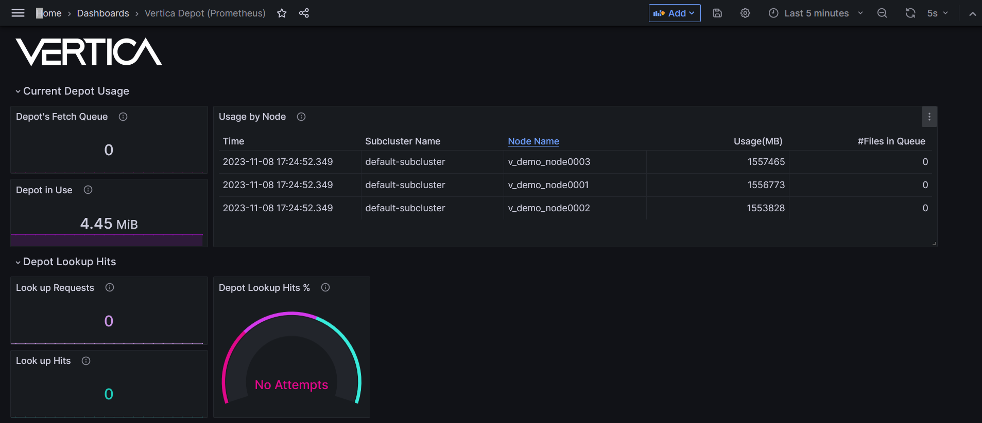This screenshot has height=423, width=982.
Task: Click the Usage(MB) column header
Action: (x=757, y=141)
